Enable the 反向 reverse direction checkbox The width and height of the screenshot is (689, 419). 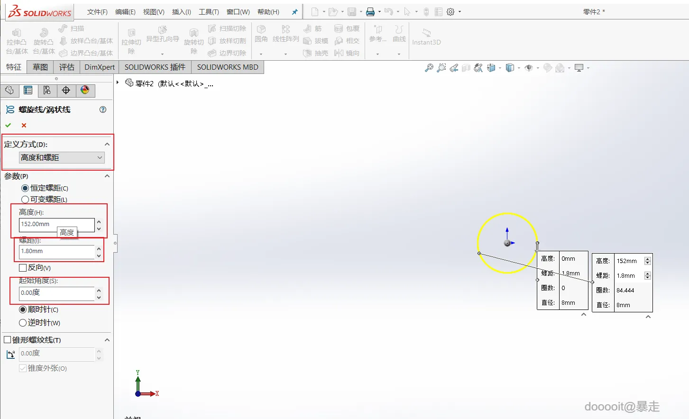(23, 268)
